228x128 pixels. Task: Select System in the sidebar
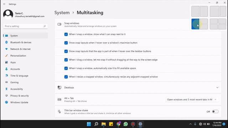click(x=25, y=36)
